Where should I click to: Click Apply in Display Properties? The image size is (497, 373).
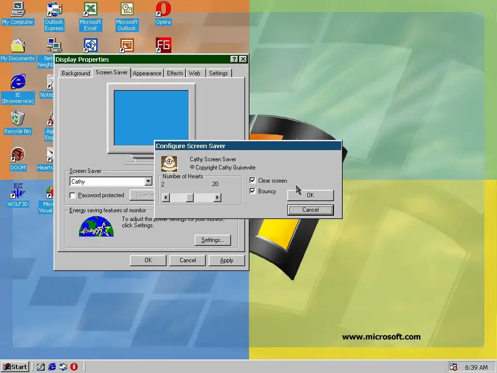[227, 260]
